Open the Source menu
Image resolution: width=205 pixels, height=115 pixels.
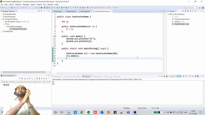(11, 4)
